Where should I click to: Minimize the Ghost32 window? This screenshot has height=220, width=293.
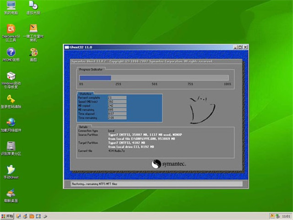(x=234, y=47)
